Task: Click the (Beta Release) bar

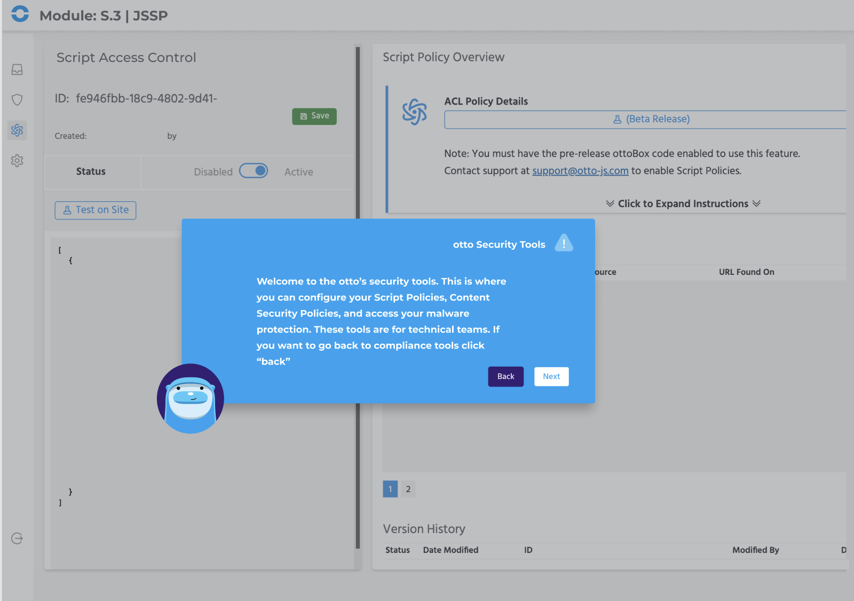Action: click(x=645, y=120)
